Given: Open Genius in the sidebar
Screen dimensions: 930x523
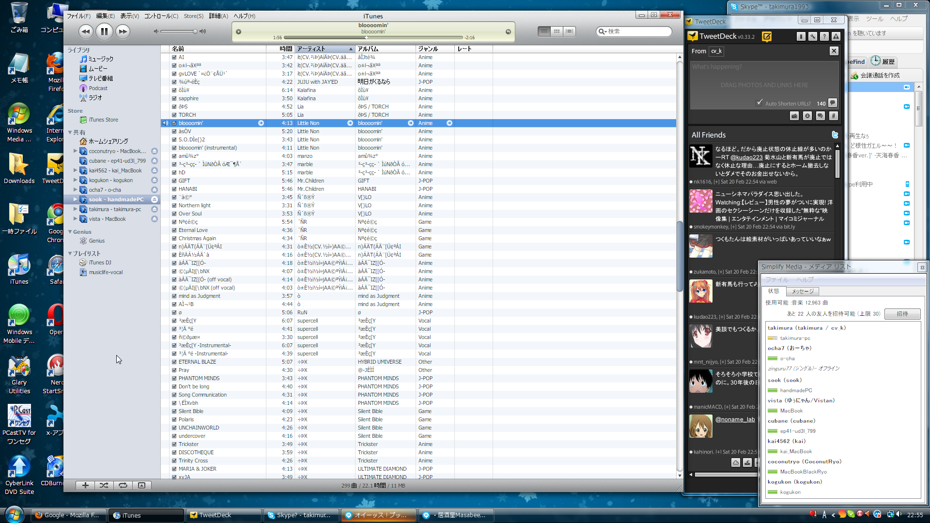Looking at the screenshot, I should [x=96, y=241].
